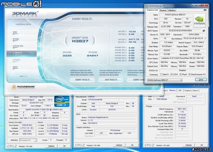This screenshot has height=152, width=213.
Task: Click the Driver Version field in GPU-Z
Action: [x=182, y=58]
